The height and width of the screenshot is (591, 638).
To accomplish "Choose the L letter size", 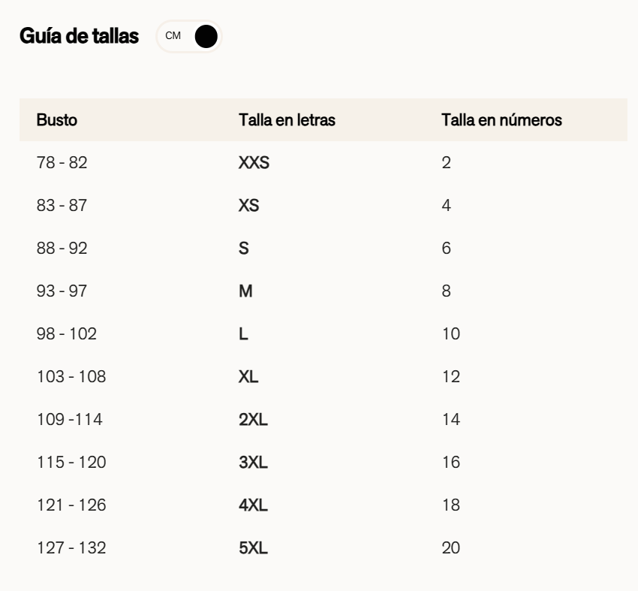I will pyautogui.click(x=242, y=333).
